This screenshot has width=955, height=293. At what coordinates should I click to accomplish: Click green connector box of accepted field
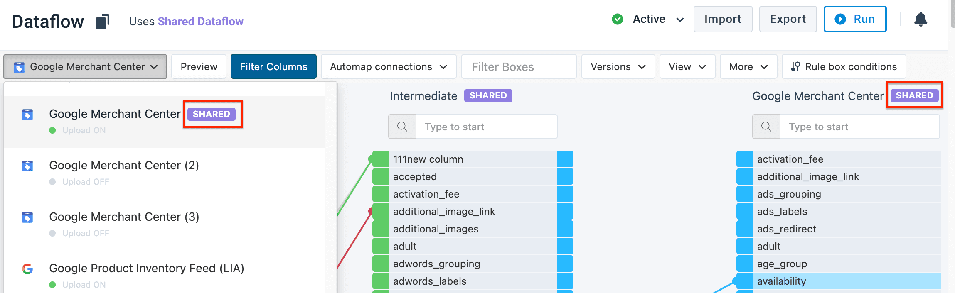[x=380, y=177]
